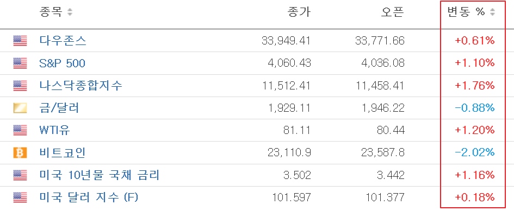Sort by 종목 using its sort arrows
The image size is (514, 211).
pyautogui.click(x=70, y=13)
